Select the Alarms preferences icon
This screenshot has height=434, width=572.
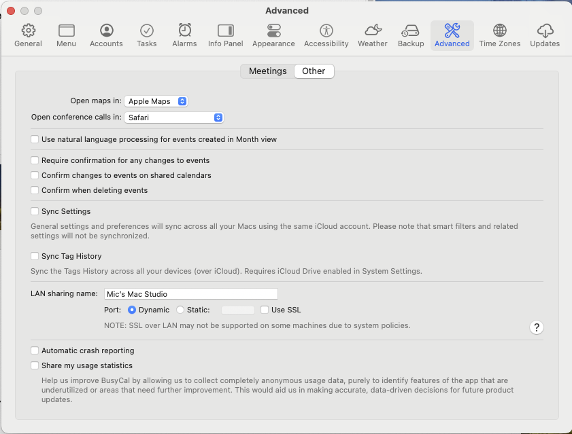click(184, 35)
